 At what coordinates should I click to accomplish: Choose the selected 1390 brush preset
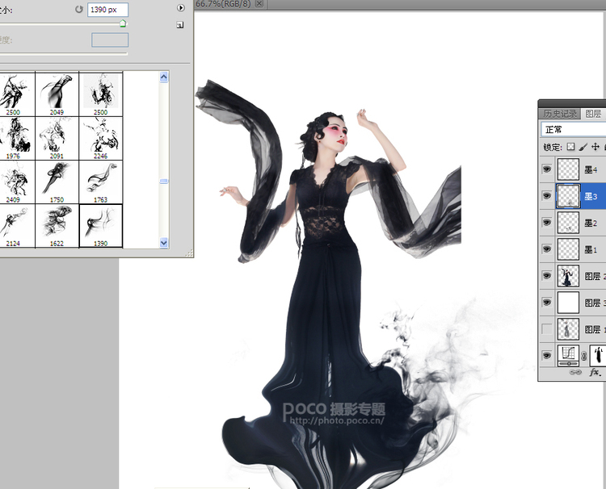pyautogui.click(x=100, y=226)
